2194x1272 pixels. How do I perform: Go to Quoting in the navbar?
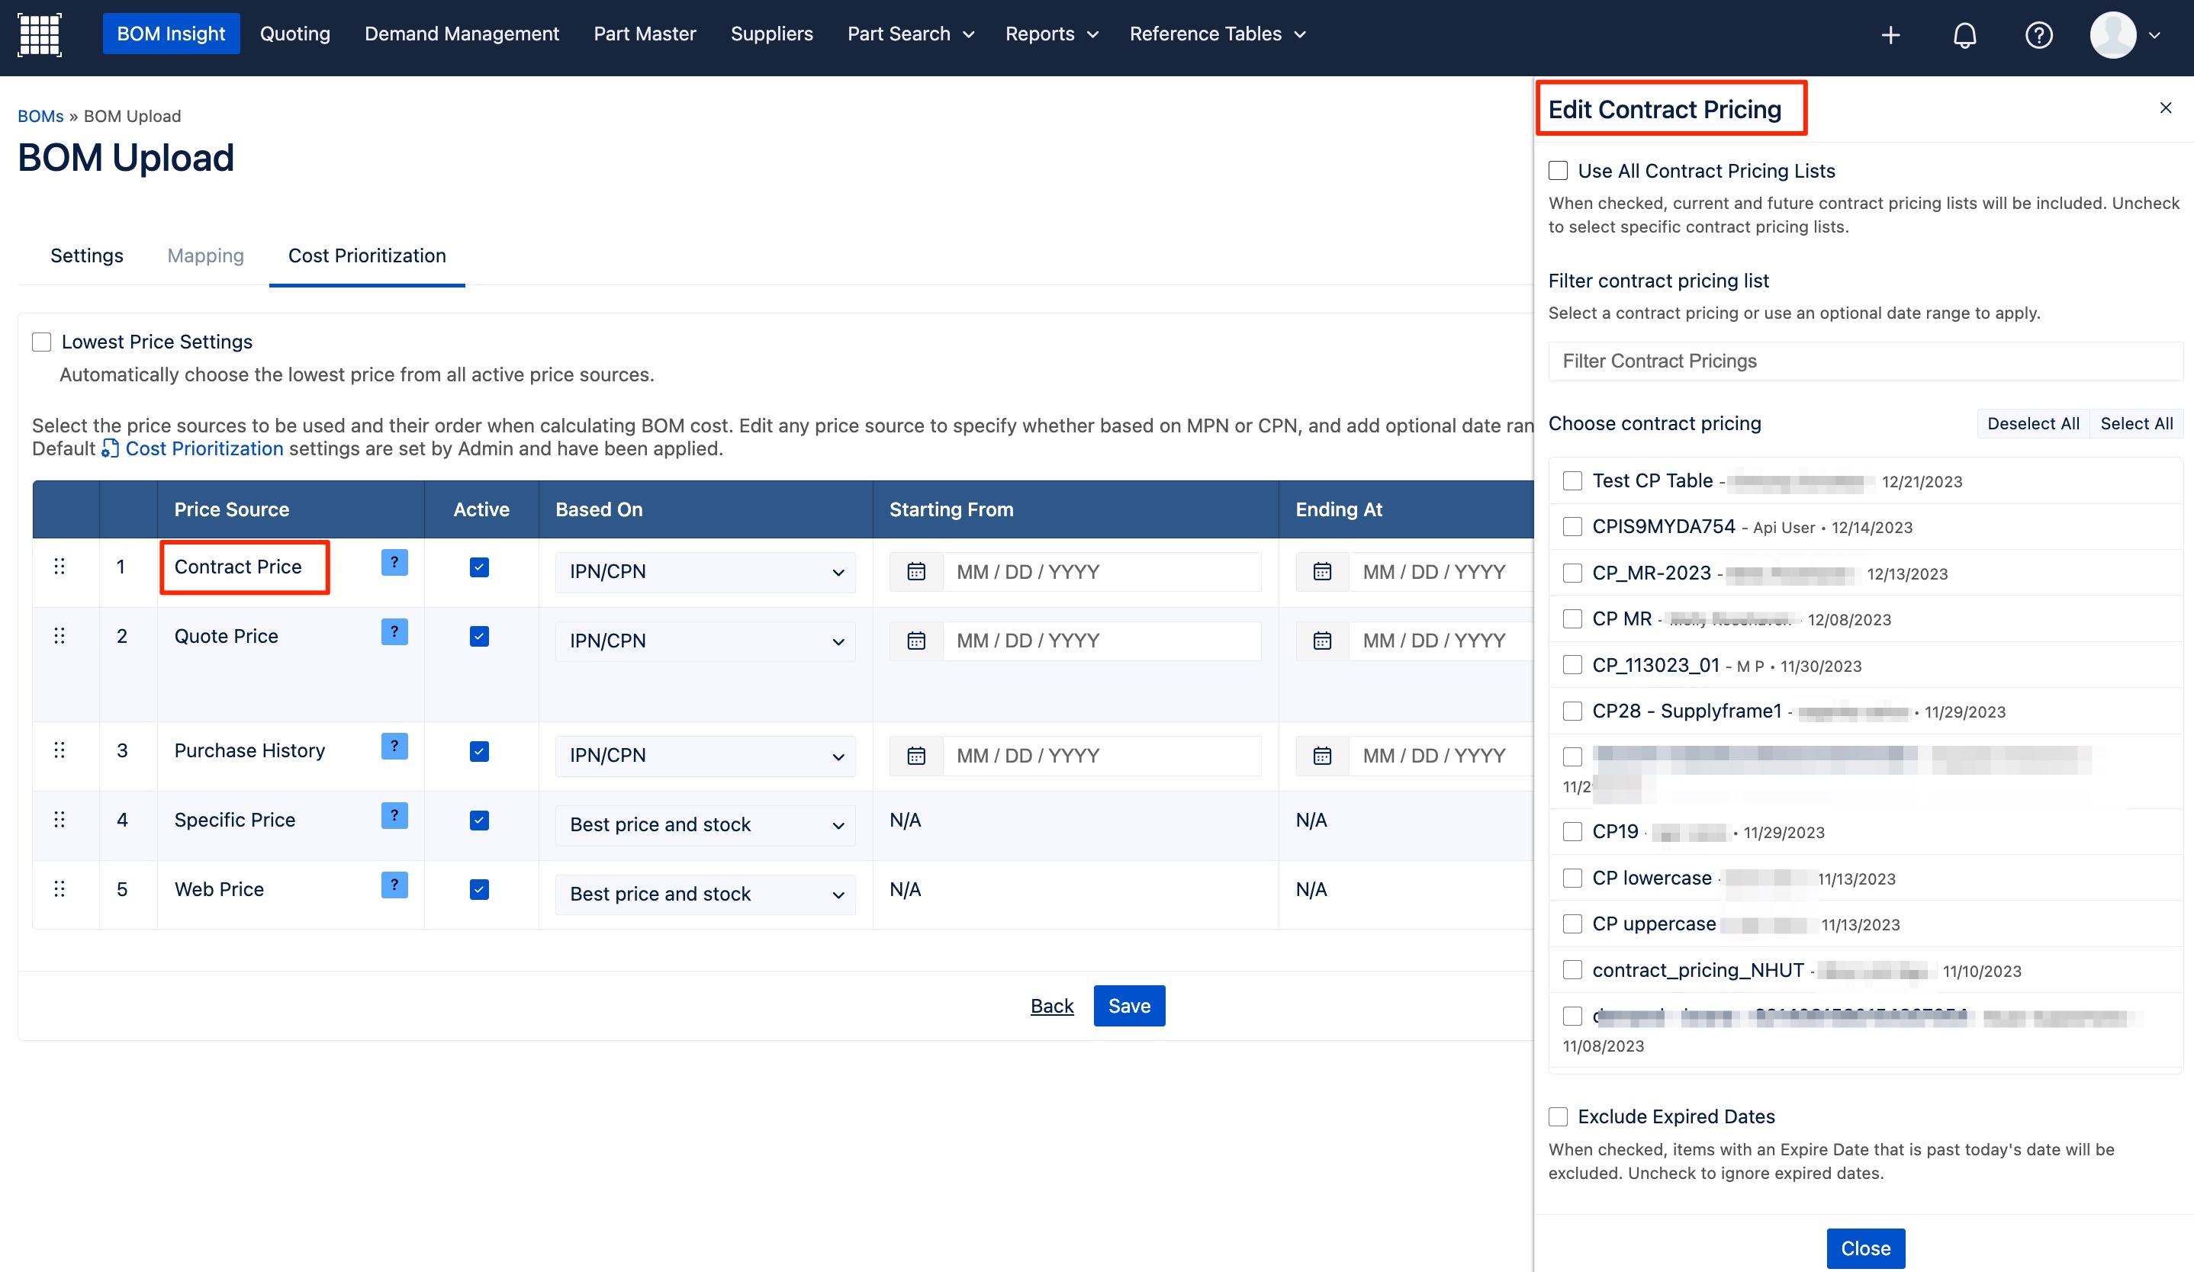pos(294,34)
